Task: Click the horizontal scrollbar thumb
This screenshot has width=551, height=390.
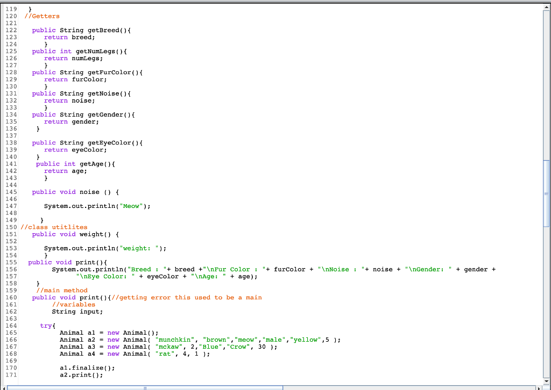Action: click(x=145, y=388)
